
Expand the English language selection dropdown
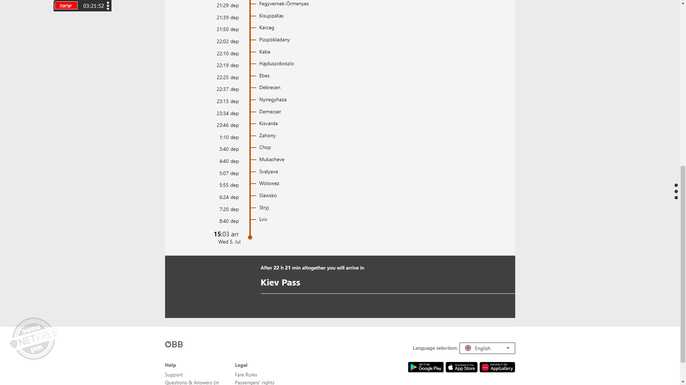point(487,348)
